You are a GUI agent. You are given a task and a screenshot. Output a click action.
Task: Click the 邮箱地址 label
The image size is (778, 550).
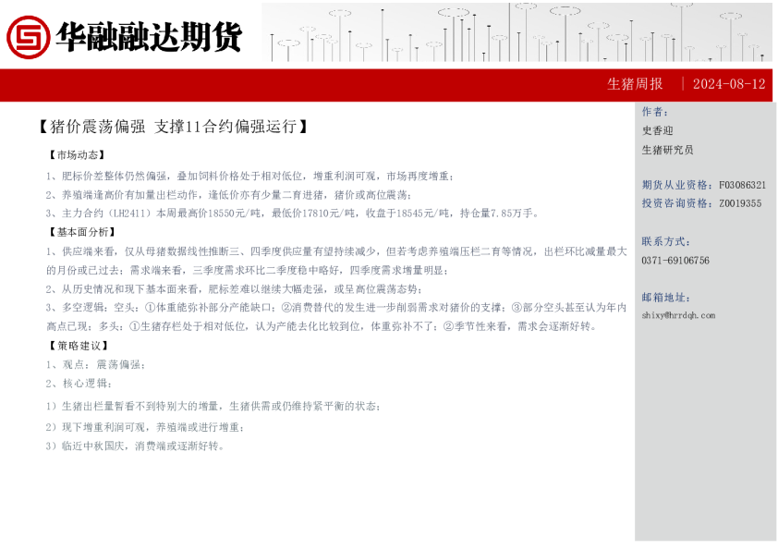point(665,297)
